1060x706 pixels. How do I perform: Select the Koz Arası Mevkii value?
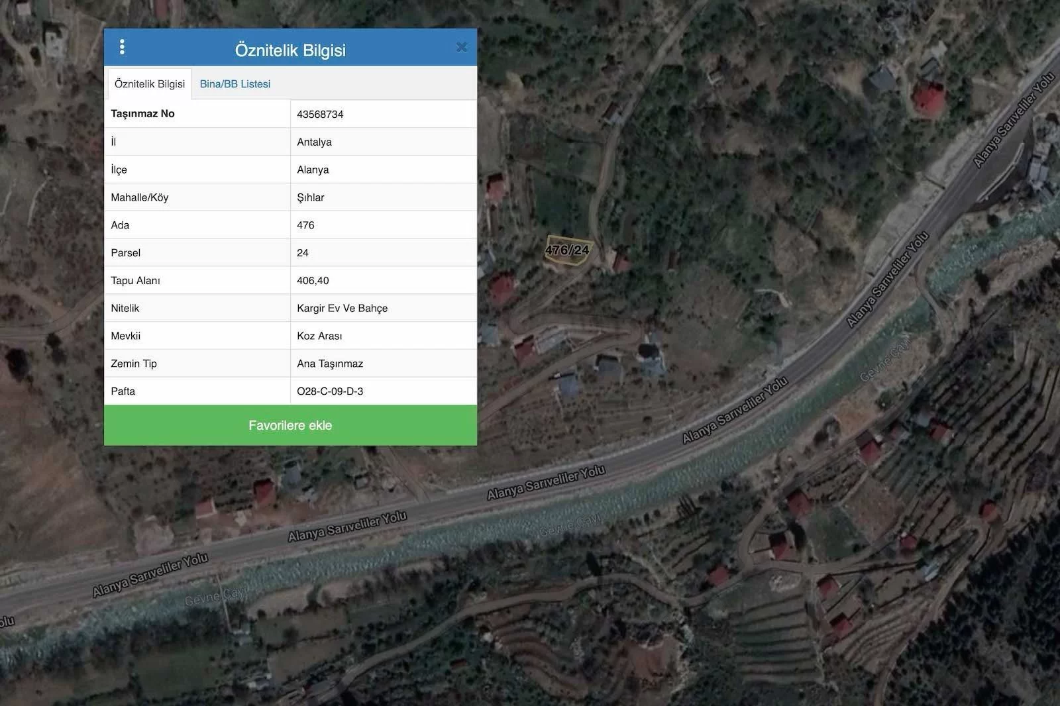click(319, 336)
